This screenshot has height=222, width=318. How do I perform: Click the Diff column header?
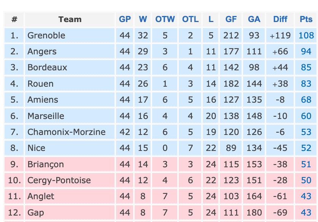click(x=280, y=19)
